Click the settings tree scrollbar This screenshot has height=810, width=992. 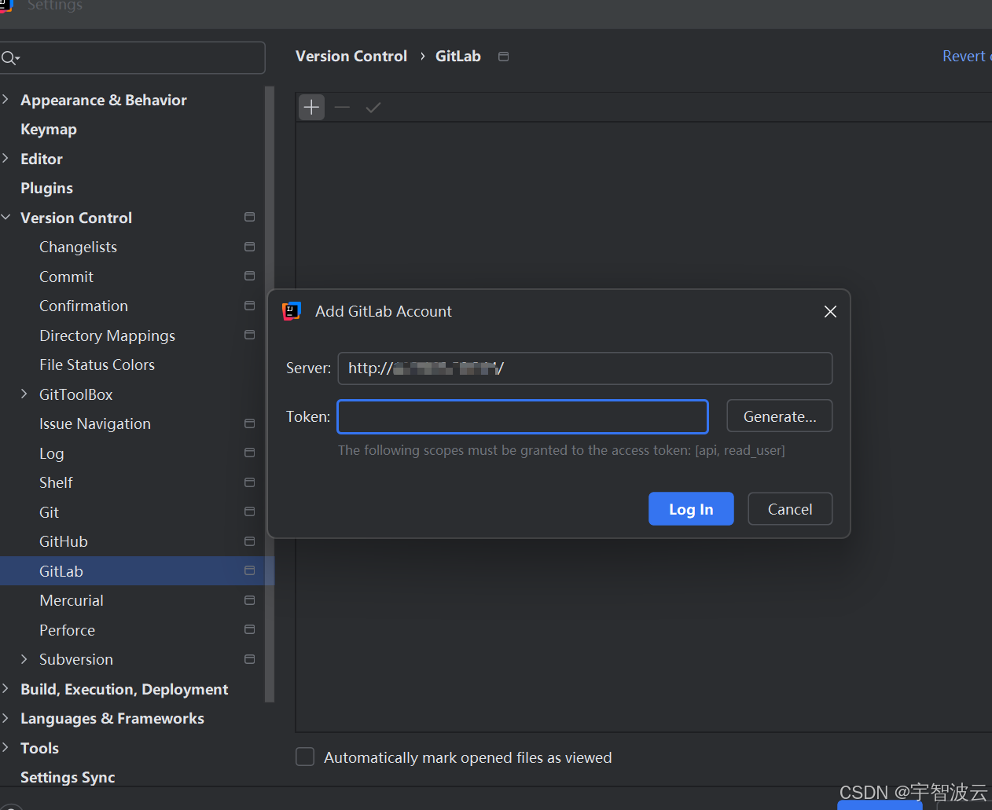click(270, 393)
